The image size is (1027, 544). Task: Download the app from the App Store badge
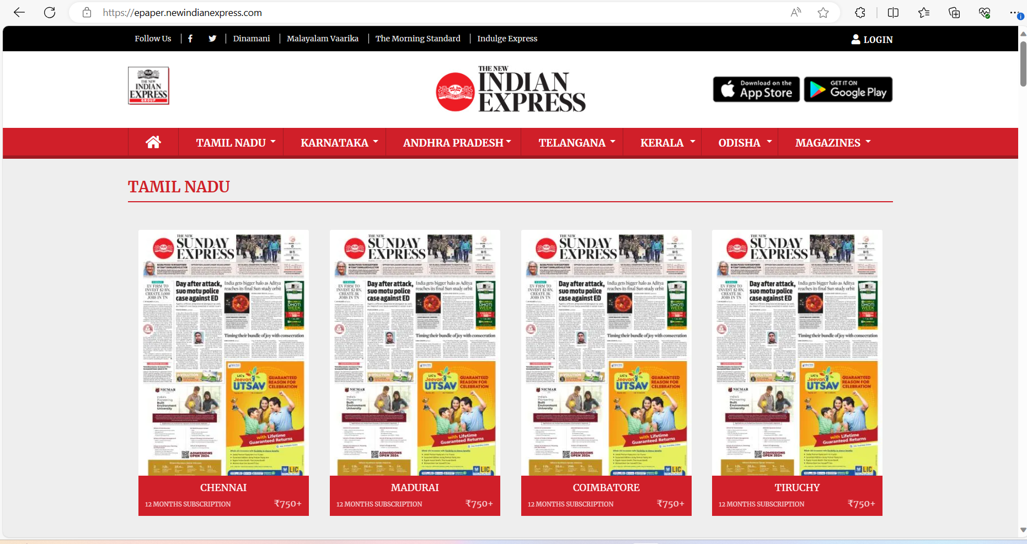(756, 89)
